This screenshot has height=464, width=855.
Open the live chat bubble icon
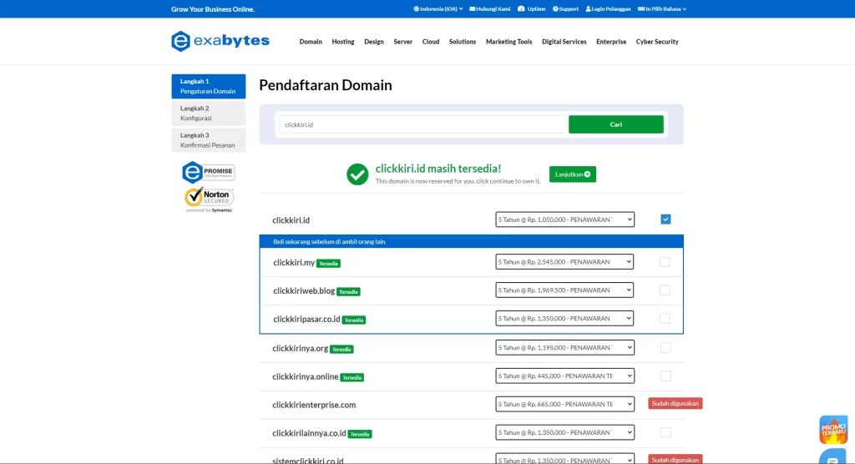(x=833, y=457)
